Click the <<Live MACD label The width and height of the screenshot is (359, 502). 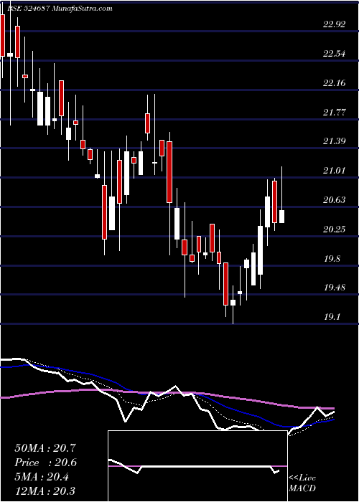[302, 483]
